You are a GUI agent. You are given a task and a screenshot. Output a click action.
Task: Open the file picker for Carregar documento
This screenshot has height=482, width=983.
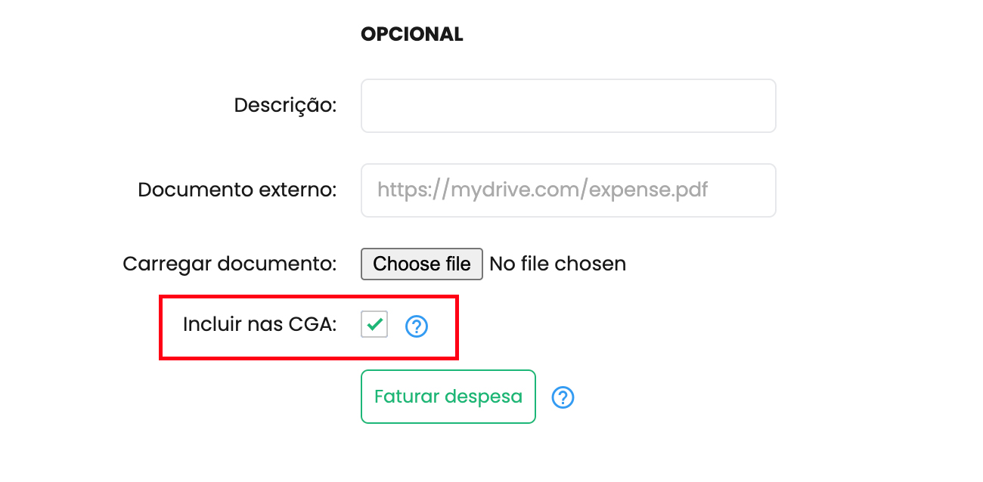click(422, 264)
